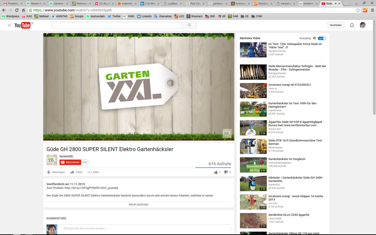Click the Hochladen upload button

(x=335, y=25)
